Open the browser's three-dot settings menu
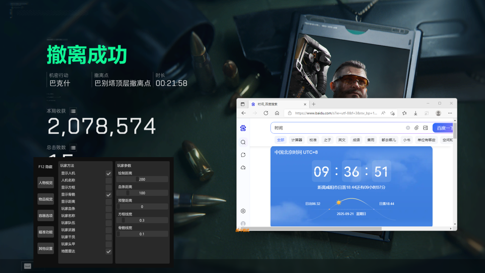Viewport: 485px width, 273px height. (x=450, y=113)
